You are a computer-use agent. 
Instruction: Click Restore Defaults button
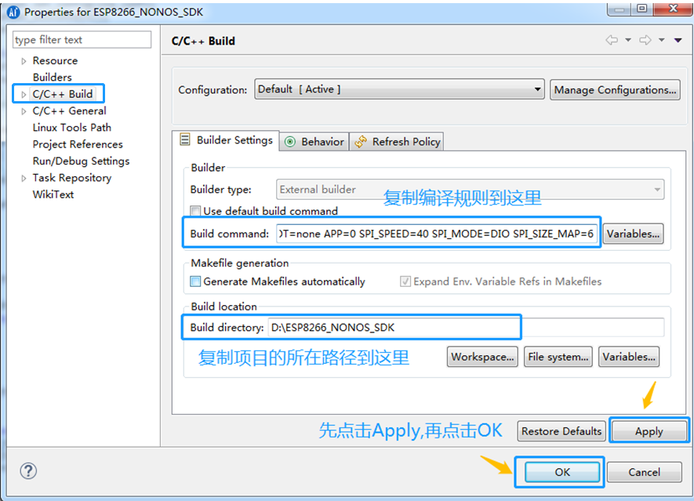point(561,431)
